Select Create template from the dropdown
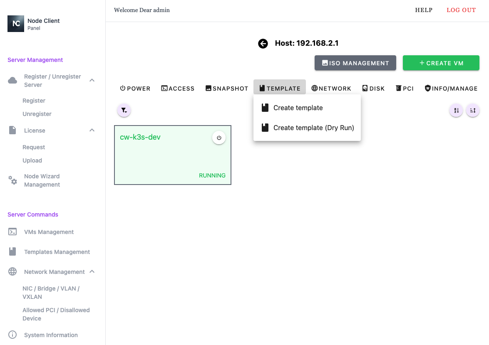 [x=298, y=108]
